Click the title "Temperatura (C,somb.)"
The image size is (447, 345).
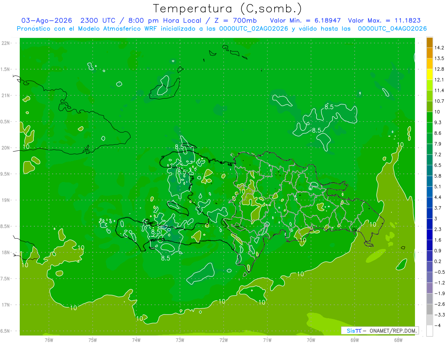coord(227,9)
